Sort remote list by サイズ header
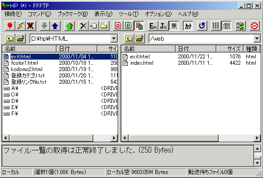 point(230,49)
